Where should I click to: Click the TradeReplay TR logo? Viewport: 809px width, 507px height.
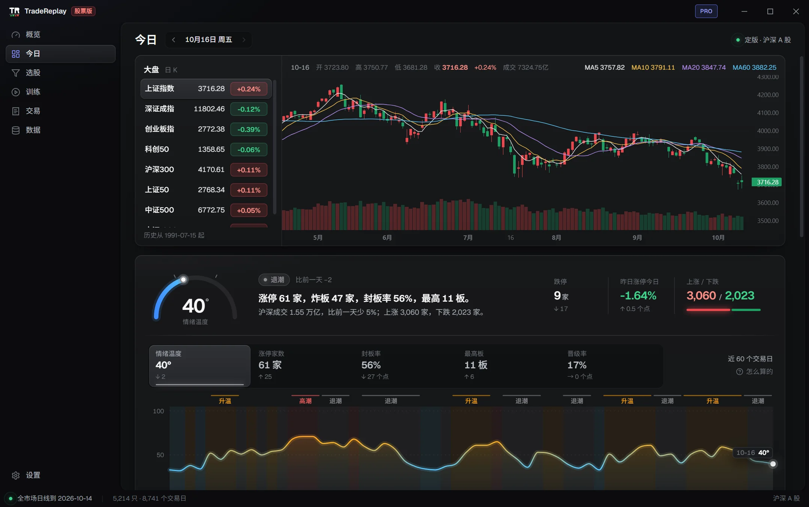point(14,11)
